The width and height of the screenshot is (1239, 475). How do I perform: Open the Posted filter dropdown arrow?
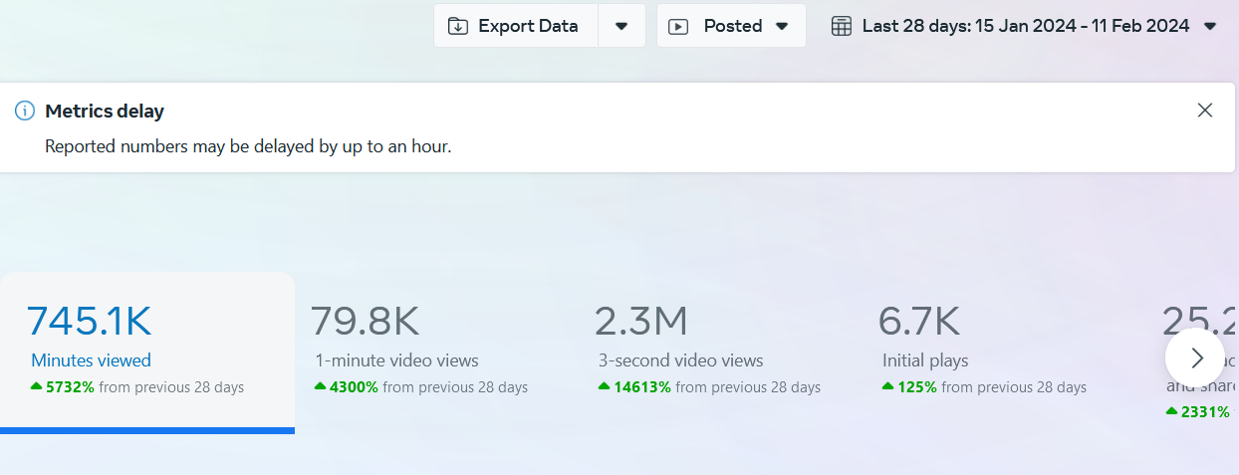click(782, 26)
